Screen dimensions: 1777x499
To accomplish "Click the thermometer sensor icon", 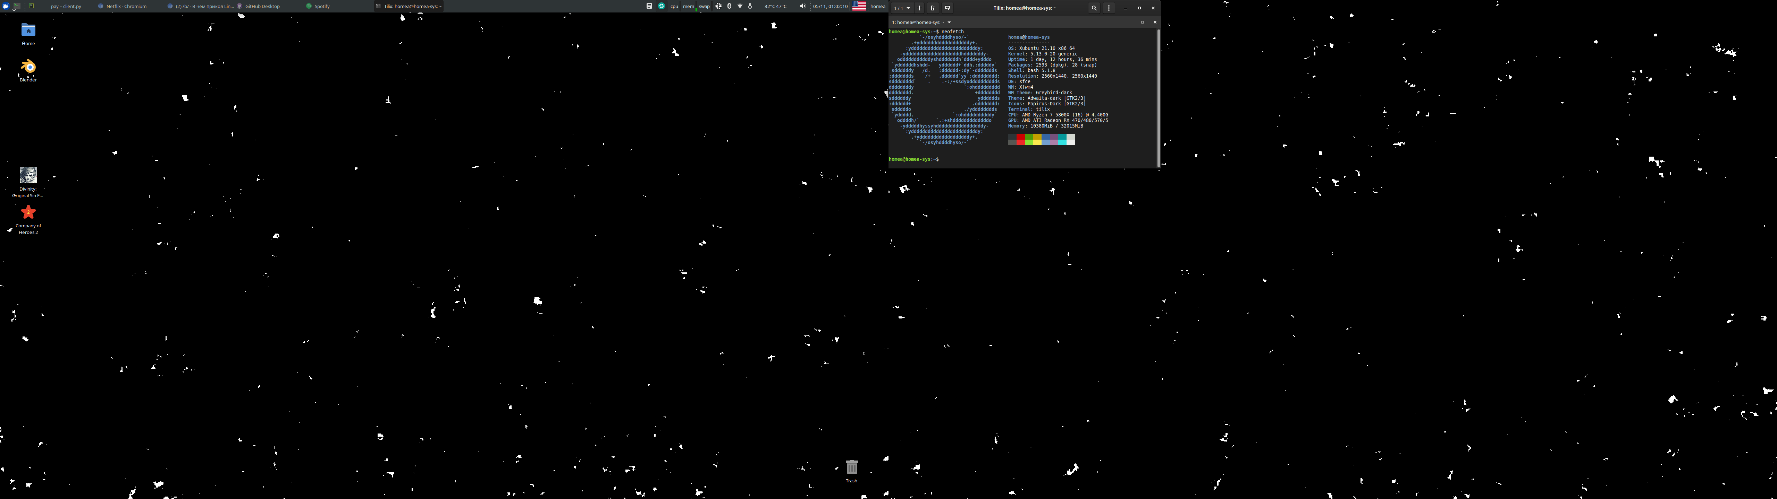I will tap(750, 6).
